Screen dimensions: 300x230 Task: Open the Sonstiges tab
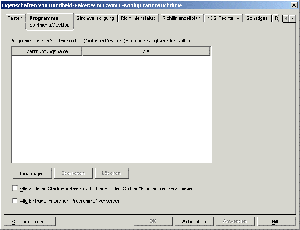(257, 18)
